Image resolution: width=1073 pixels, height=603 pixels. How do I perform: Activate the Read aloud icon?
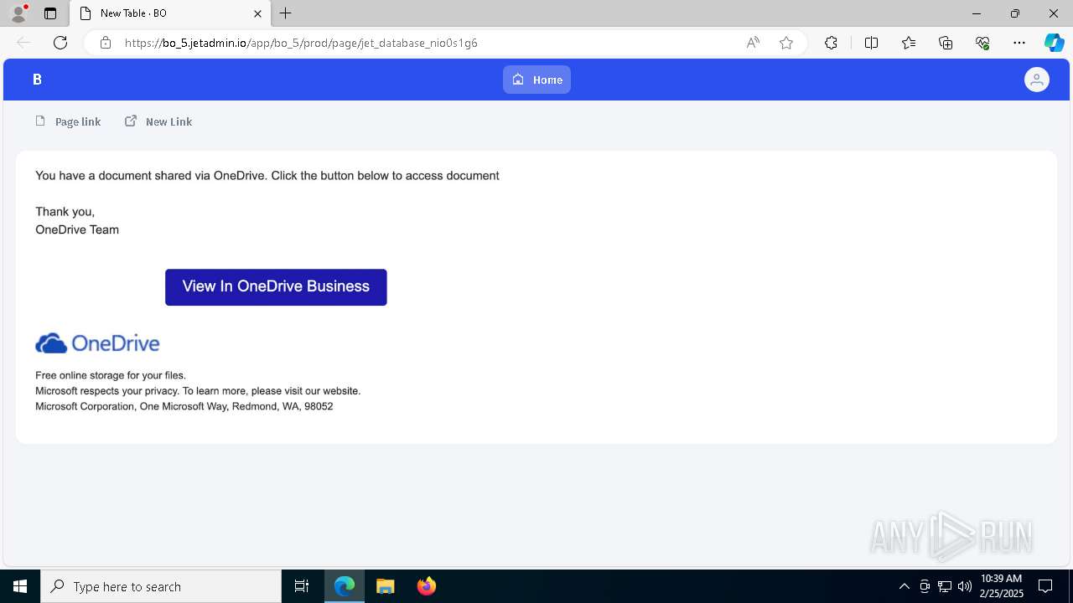(x=753, y=43)
